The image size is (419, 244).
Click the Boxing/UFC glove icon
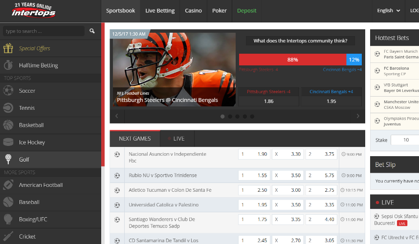pyautogui.click(x=8, y=219)
